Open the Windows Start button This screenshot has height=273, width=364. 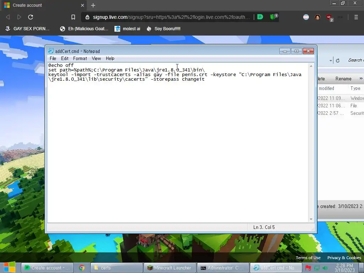tap(10, 267)
